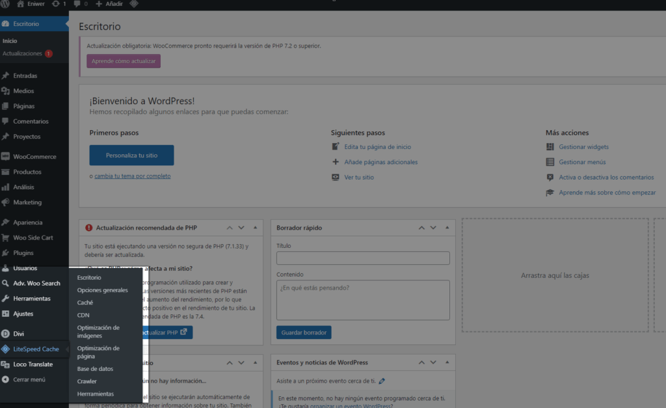The width and height of the screenshot is (666, 408).
Task: Click the LiteSpeed diamond icon in admin bar
Action: coord(134,4)
